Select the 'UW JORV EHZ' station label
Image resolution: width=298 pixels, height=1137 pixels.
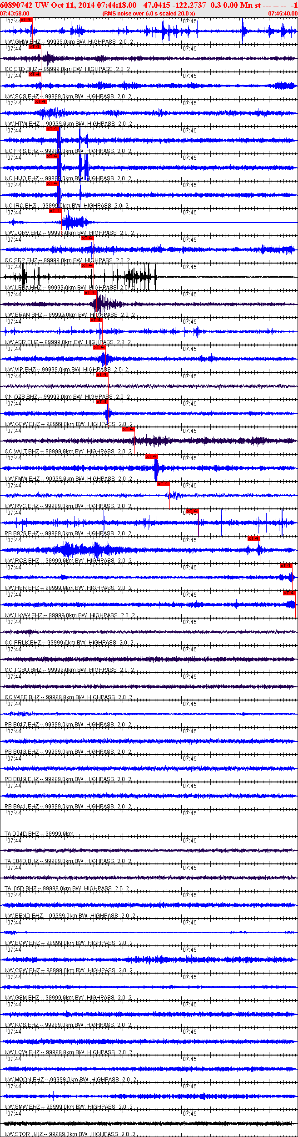pos(23,233)
